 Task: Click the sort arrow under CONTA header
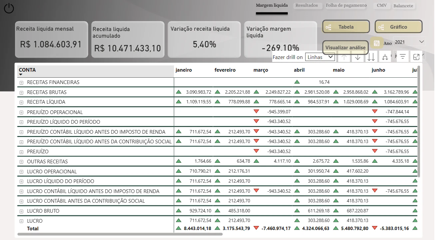tap(21, 75)
